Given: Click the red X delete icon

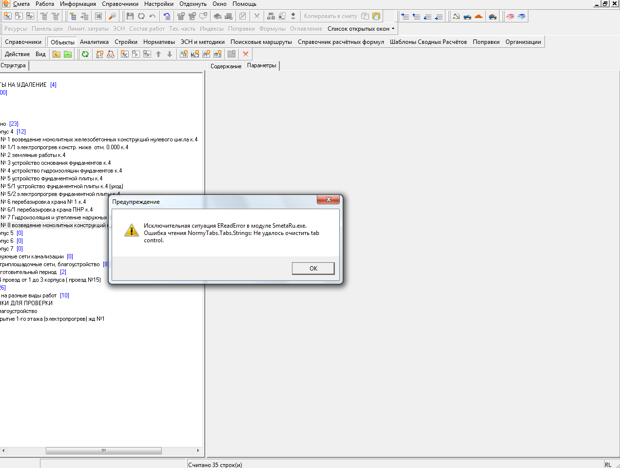Looking at the screenshot, I should click(246, 54).
